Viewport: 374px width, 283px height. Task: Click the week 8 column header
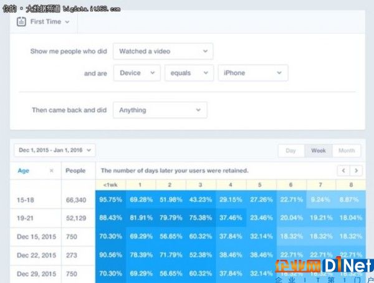click(351, 185)
